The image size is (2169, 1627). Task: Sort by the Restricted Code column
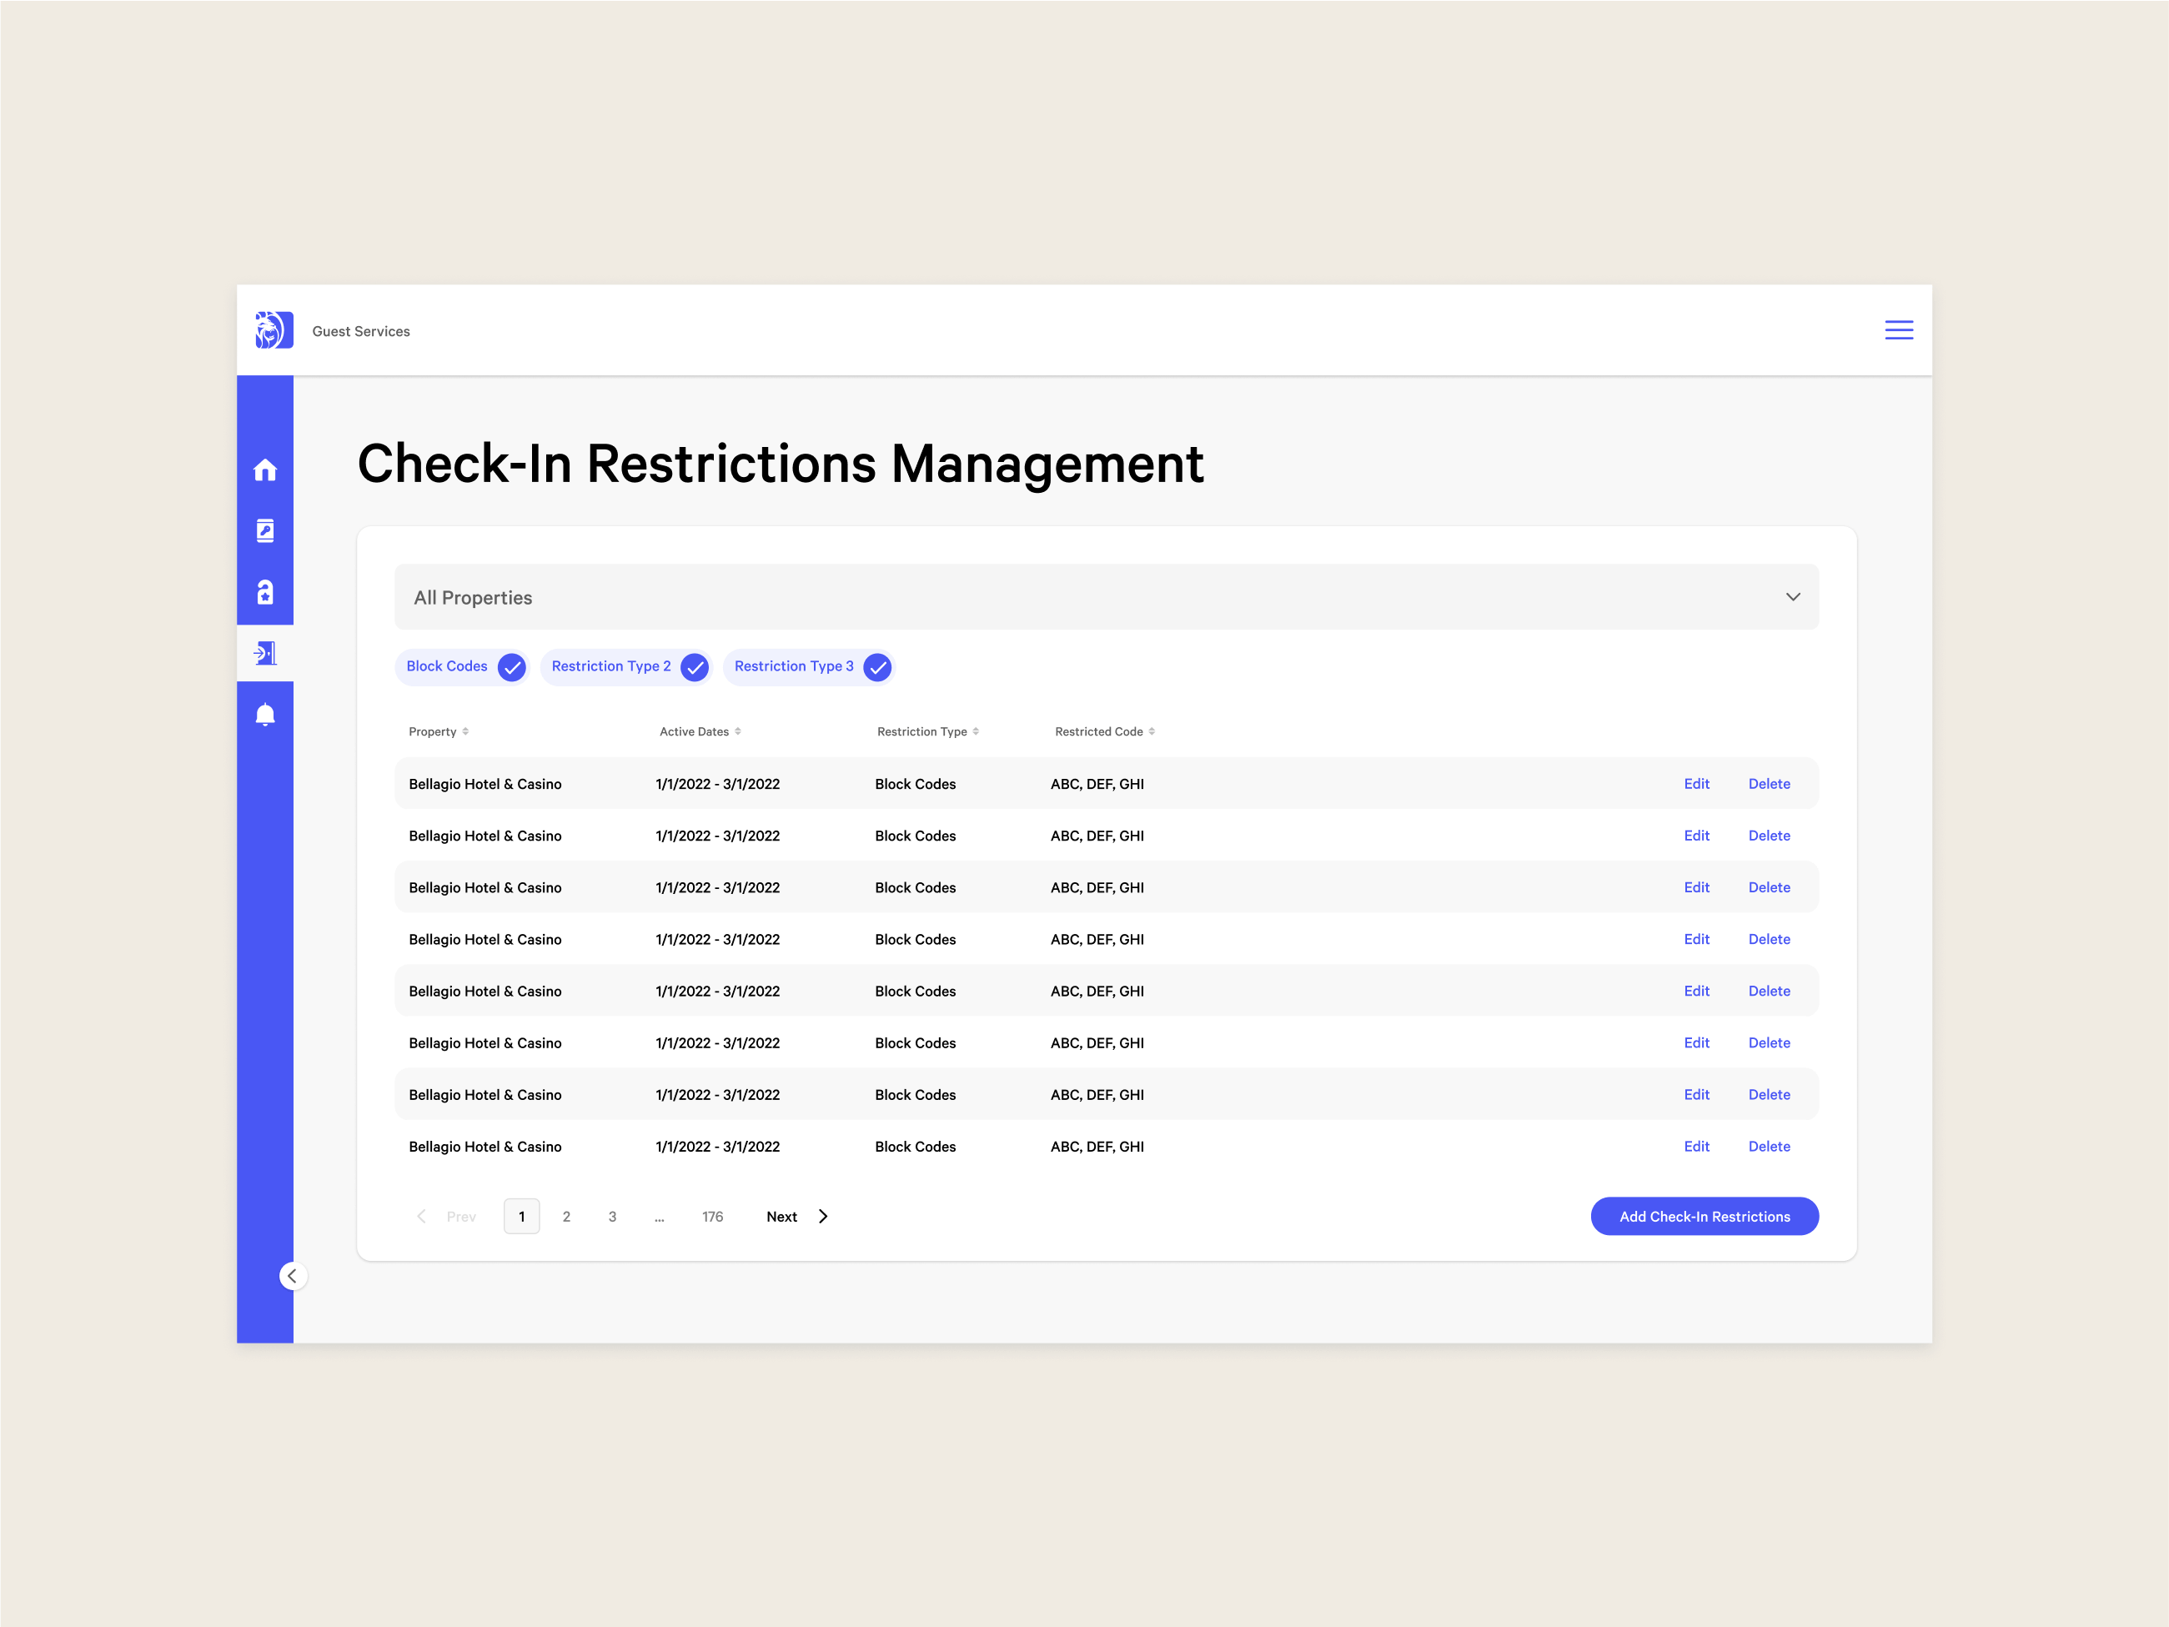pos(1151,731)
